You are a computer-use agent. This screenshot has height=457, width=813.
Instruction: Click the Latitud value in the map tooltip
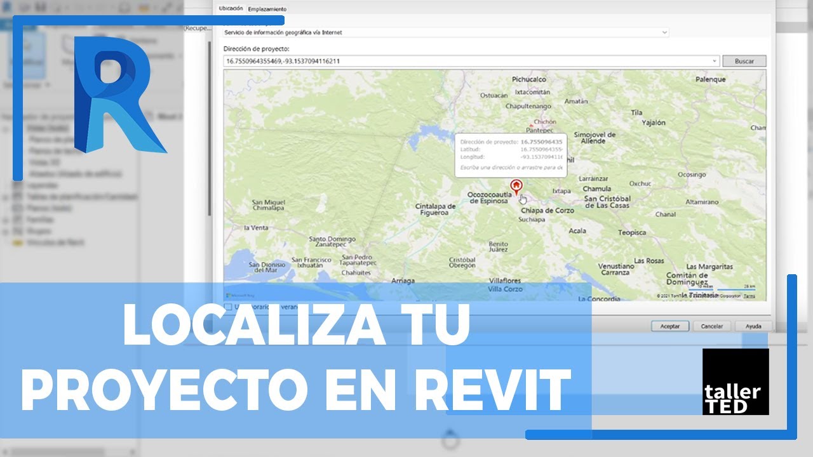click(x=541, y=149)
